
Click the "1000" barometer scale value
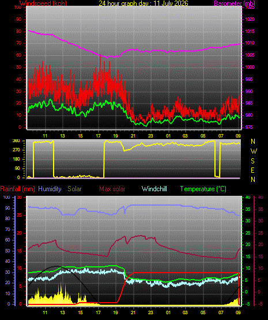[x=250, y=67]
